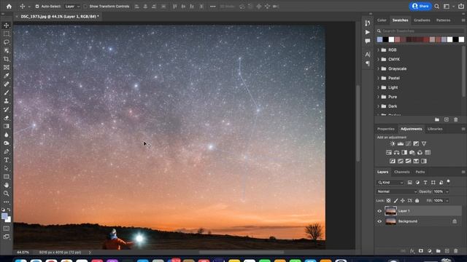Open the Auto-Select Layer dropdown
Image resolution: width=467 pixels, height=262 pixels.
pos(72,7)
